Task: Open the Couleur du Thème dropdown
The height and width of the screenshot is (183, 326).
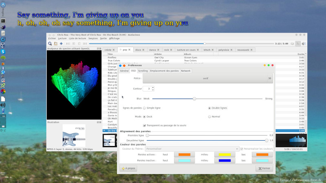Action: coord(192,149)
